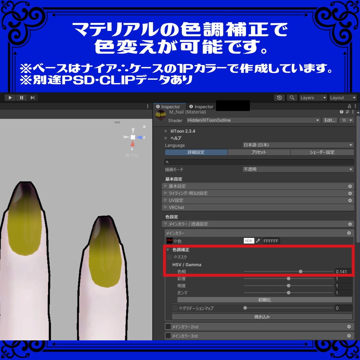
Task: Switch to the second Inspector tab
Action: [x=201, y=107]
